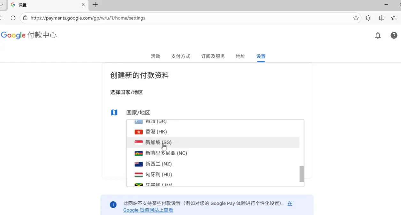Image resolution: width=401 pixels, height=215 pixels.
Task: Click the country list scrollbar thumb
Action: click(302, 174)
